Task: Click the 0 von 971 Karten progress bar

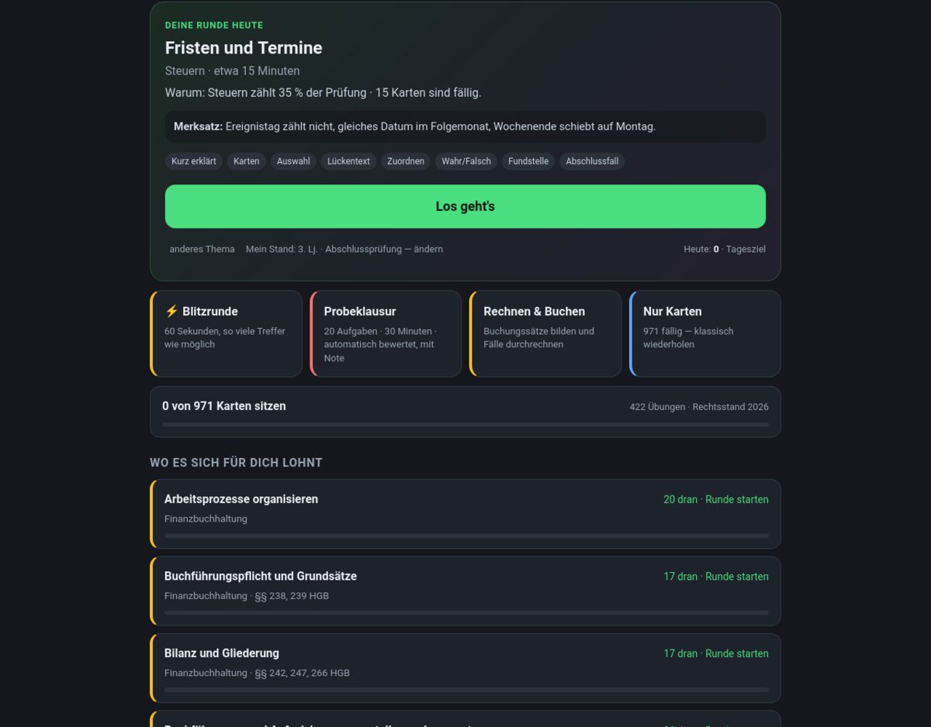Action: [465, 425]
